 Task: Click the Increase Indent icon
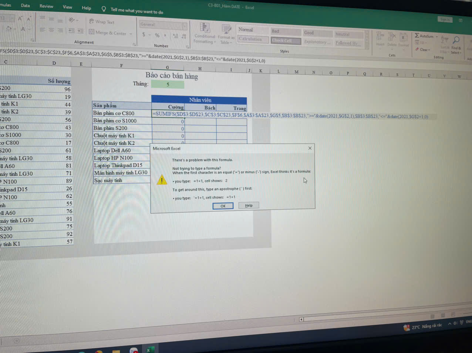coord(80,31)
